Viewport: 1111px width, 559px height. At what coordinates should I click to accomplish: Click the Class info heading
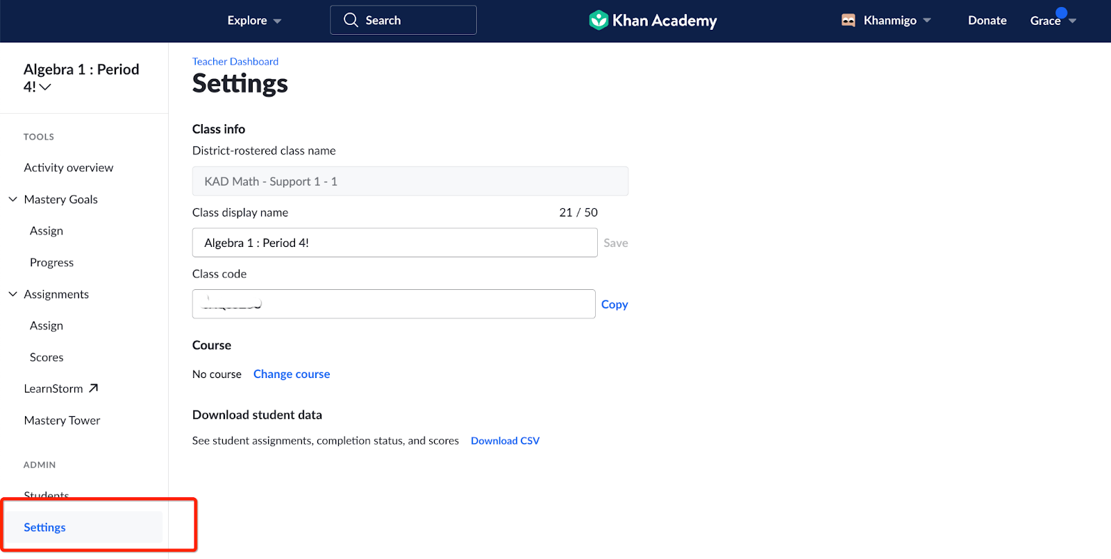coord(219,129)
